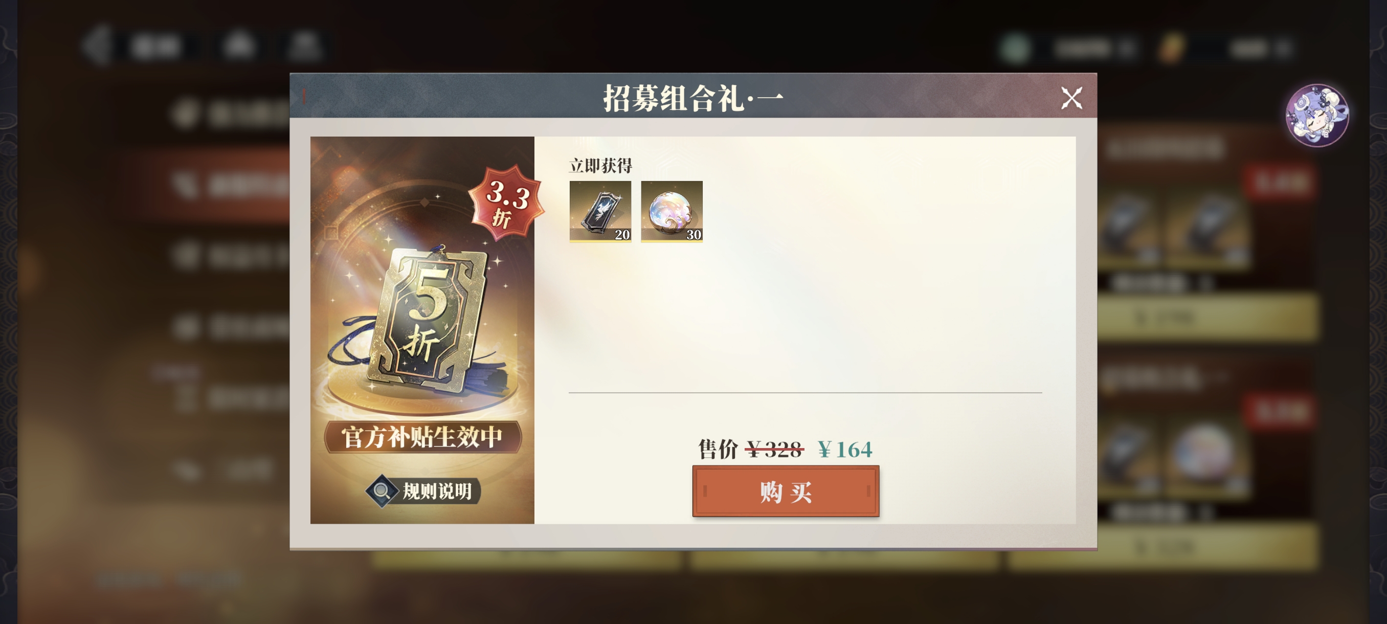Click the blurred icon right of home icon
Image resolution: width=1387 pixels, height=624 pixels.
(304, 46)
